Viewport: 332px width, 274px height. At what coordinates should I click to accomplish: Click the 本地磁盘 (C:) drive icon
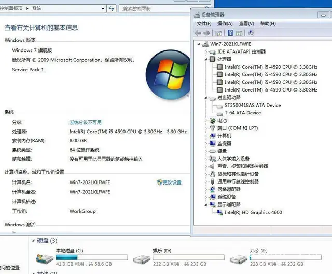point(45,259)
